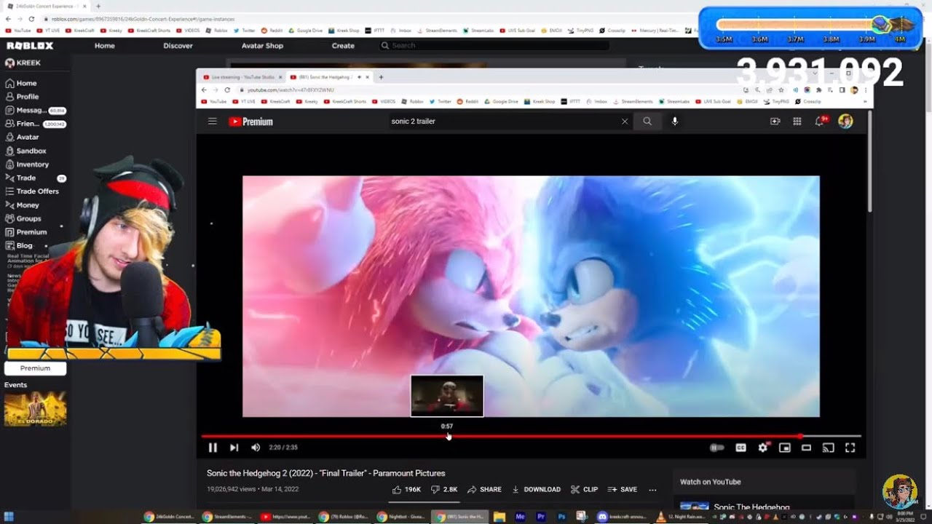Open Inventory in Roblox sidebar
This screenshot has height=524, width=932.
[x=27, y=165]
